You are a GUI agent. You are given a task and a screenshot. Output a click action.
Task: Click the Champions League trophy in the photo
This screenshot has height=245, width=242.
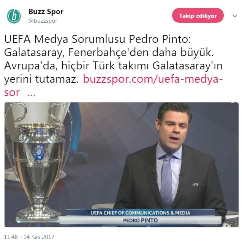[x=38, y=162]
